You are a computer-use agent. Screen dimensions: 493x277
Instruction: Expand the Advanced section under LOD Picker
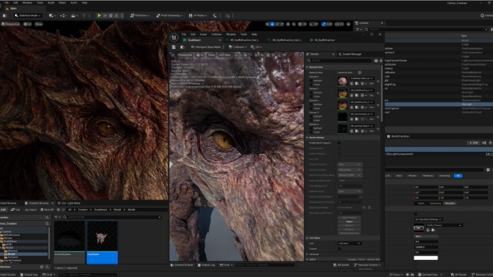click(x=307, y=254)
